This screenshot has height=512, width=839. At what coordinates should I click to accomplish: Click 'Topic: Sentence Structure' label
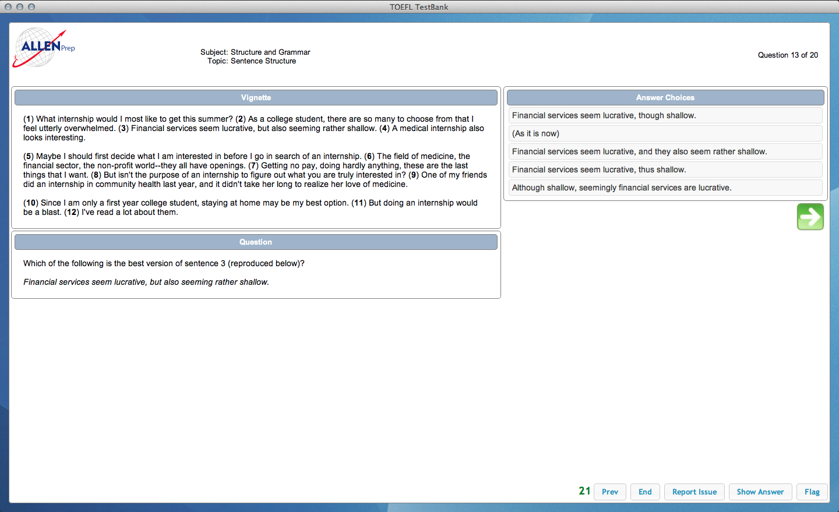[252, 61]
